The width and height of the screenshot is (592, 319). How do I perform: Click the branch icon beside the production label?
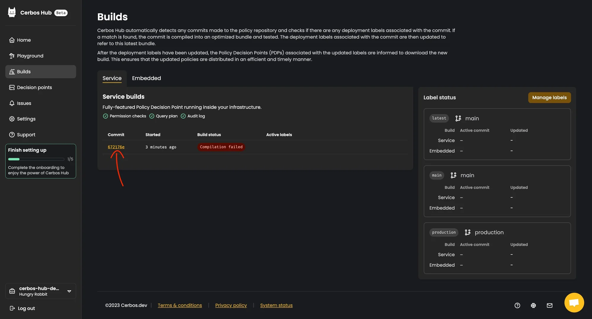468,232
